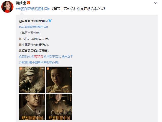Screen dimensions: 162x122
Task: Open 蒋梦婕's profile avatar picture
Action: (x=7, y=7)
